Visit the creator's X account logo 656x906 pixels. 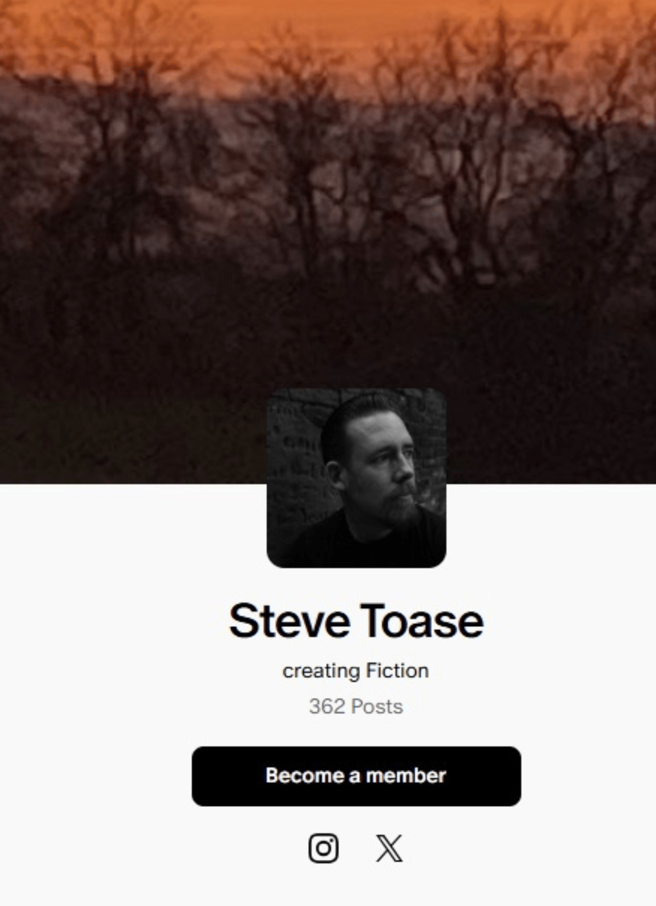[389, 848]
